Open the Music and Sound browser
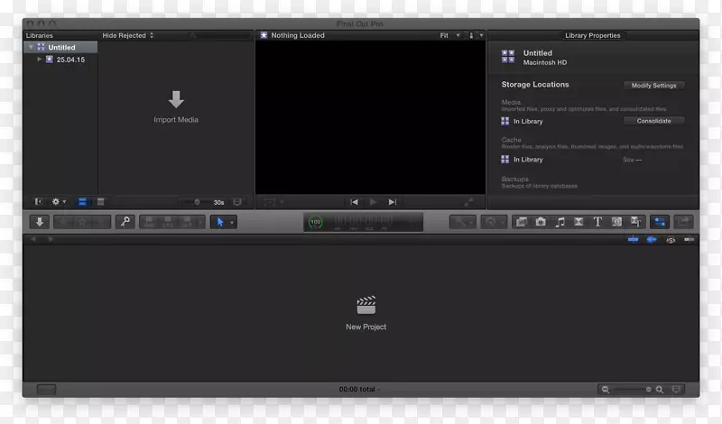Viewport: 722px width, 424px height. coord(560,222)
